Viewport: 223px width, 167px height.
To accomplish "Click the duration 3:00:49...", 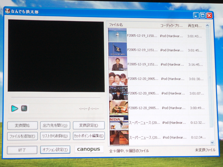I will coord(197,108).
